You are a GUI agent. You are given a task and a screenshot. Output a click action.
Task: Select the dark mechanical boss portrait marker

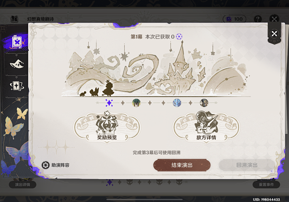(204, 103)
